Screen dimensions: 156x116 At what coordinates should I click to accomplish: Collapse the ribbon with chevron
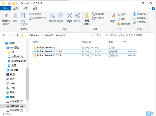click(x=149, y=9)
